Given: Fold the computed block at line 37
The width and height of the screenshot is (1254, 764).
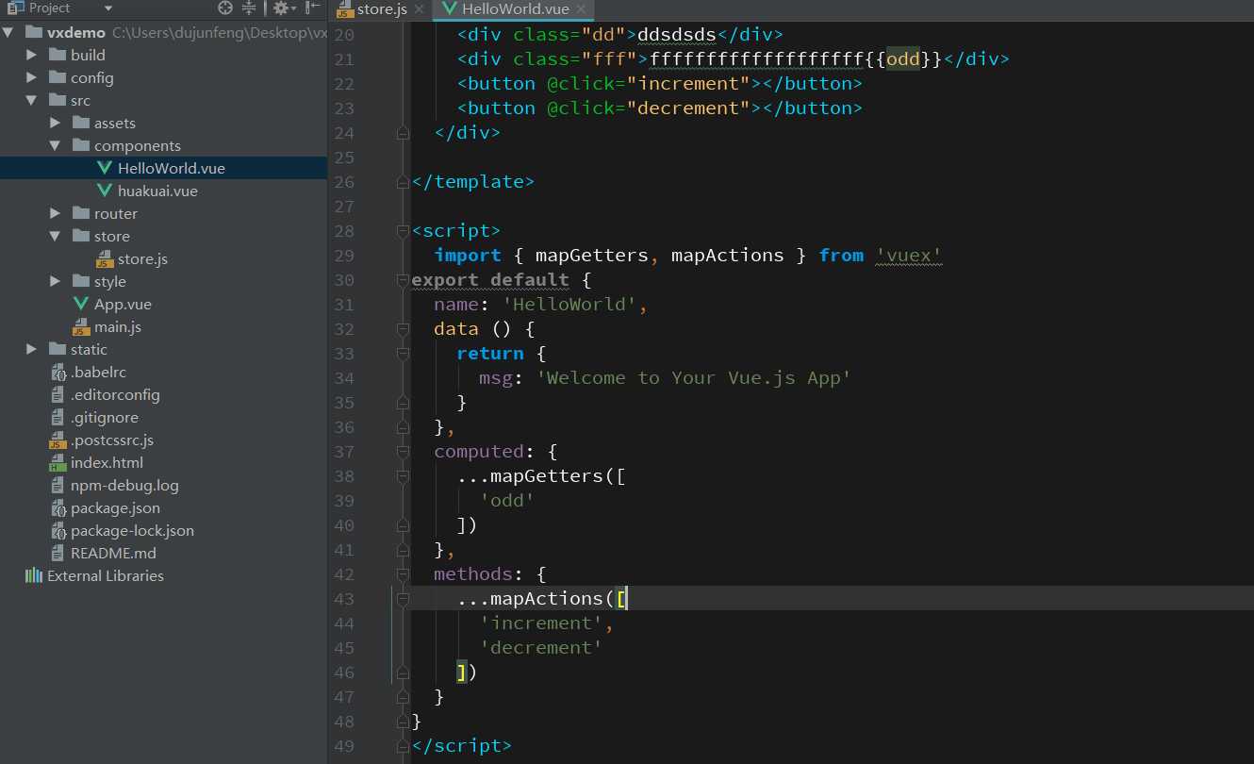Looking at the screenshot, I should pos(403,451).
